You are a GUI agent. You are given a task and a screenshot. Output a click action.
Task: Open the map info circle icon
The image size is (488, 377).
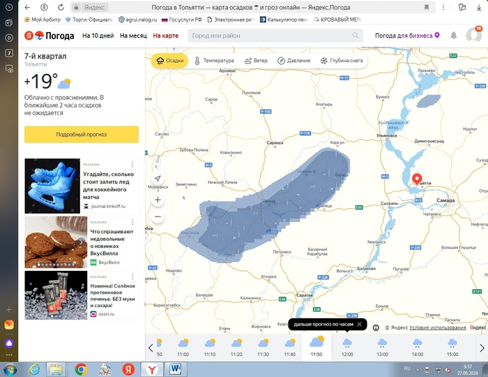(x=376, y=327)
